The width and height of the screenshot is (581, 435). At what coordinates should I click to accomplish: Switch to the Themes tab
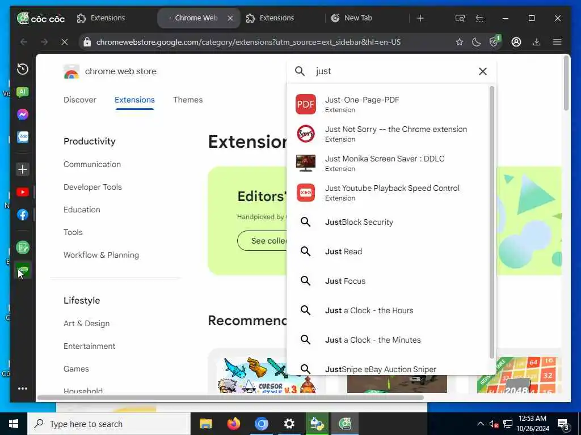click(187, 100)
